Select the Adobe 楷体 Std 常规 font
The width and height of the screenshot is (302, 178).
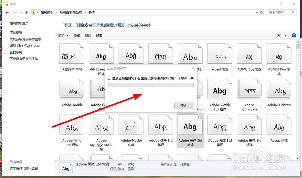point(220,125)
